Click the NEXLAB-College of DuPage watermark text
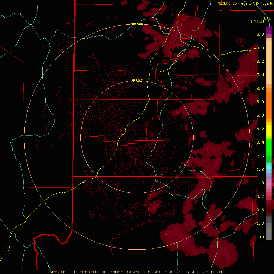274x274 pixels. point(244,3)
